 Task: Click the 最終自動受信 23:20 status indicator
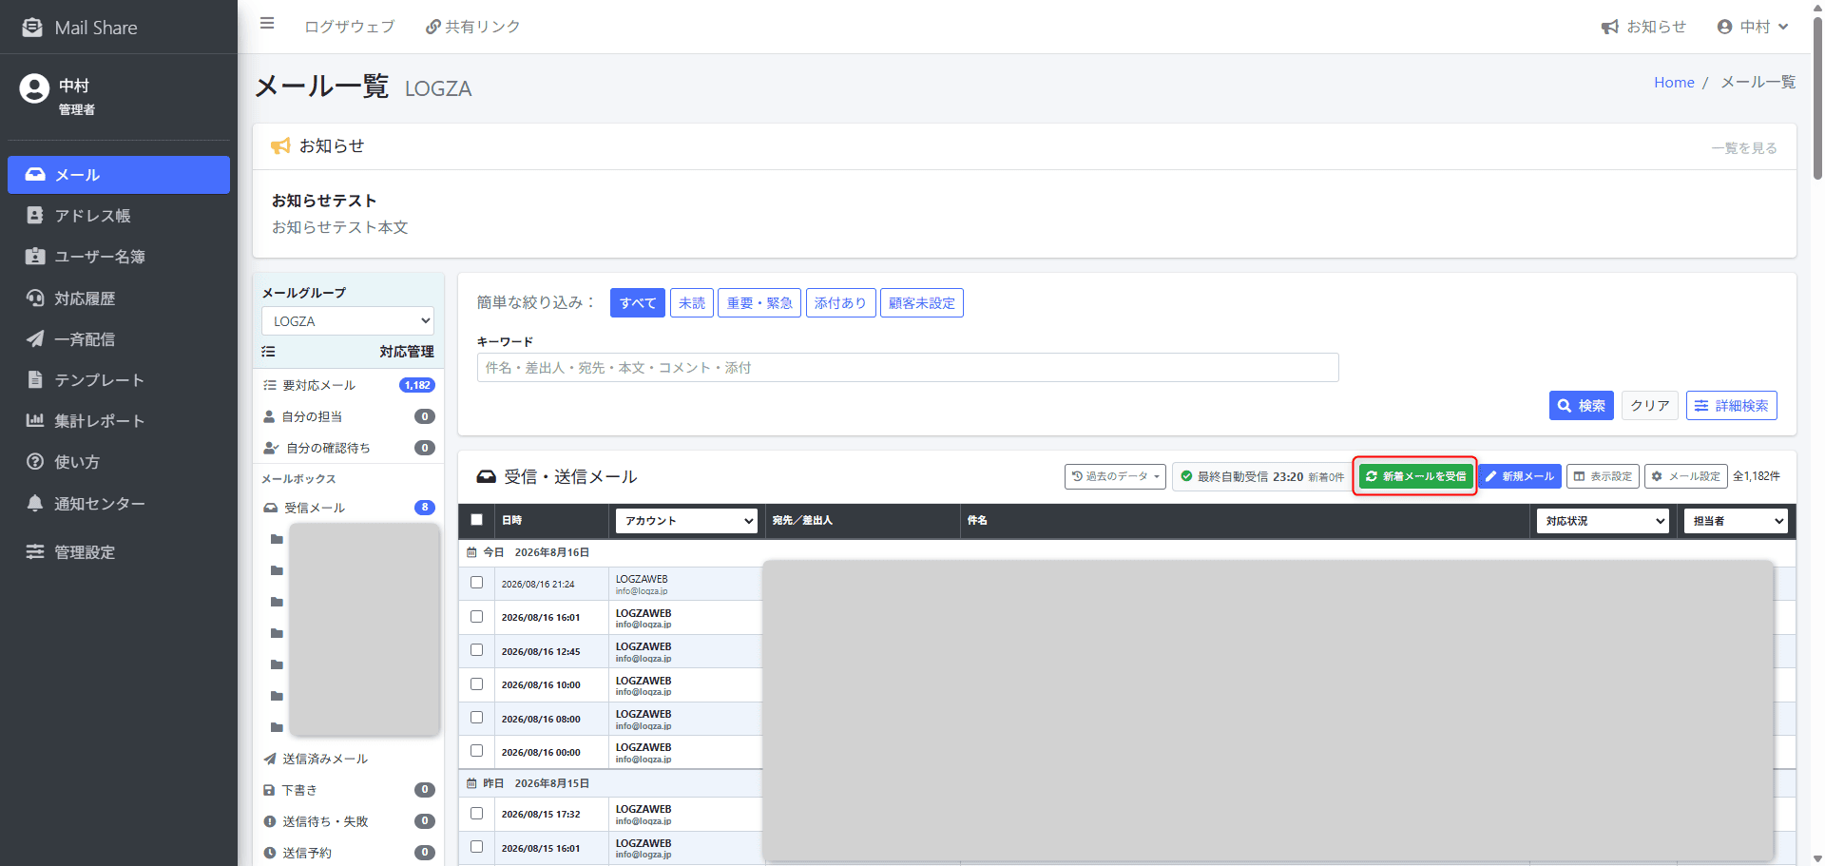[1262, 476]
